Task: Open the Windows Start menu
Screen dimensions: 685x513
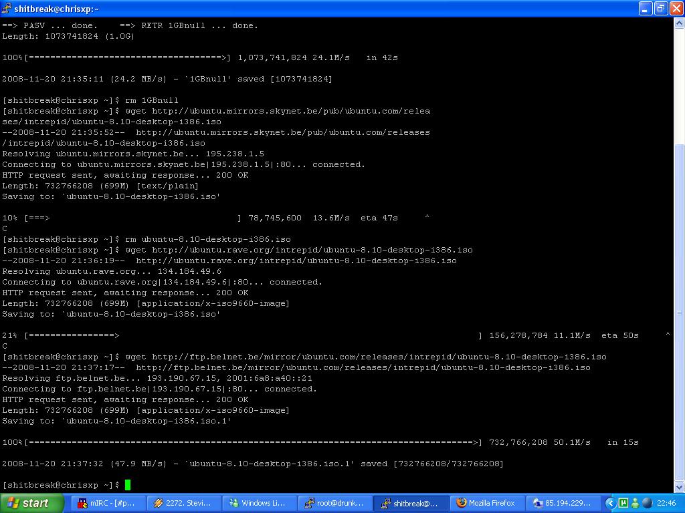Action: pyautogui.click(x=32, y=503)
